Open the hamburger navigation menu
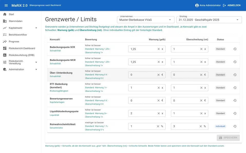Image resolution: width=246 pixels, height=153 pixels. tap(6, 5)
